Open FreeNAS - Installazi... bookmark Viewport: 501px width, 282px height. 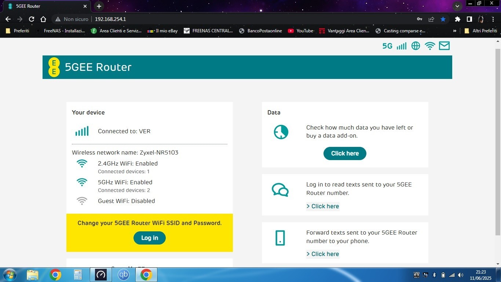(61, 31)
